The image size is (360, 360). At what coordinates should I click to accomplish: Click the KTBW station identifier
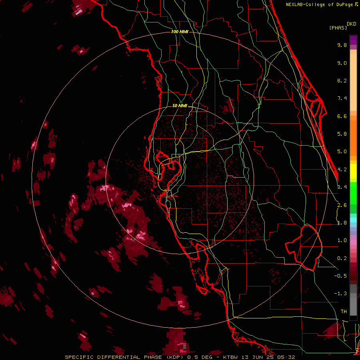[x=230, y=357]
